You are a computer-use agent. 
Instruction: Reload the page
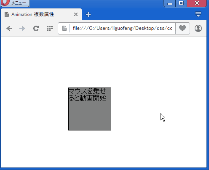[36, 29]
